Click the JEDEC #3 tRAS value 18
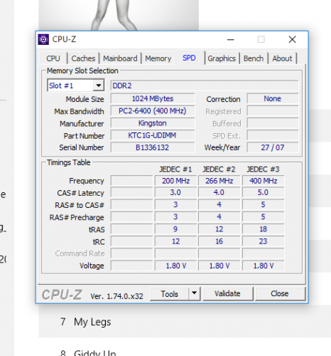The height and width of the screenshot is (356, 331). 264,229
